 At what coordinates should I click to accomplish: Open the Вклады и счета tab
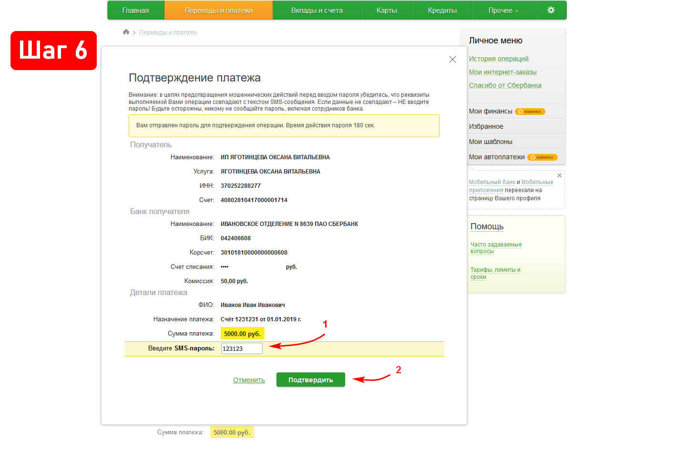point(317,10)
